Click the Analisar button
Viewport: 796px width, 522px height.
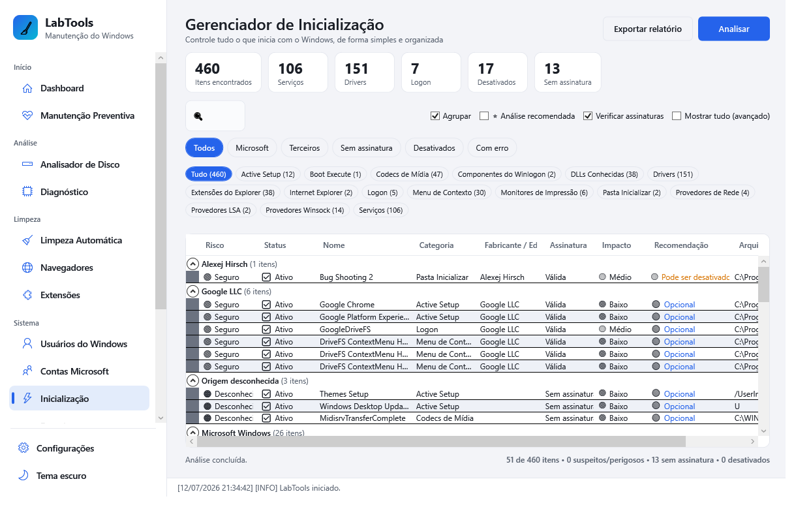734,29
